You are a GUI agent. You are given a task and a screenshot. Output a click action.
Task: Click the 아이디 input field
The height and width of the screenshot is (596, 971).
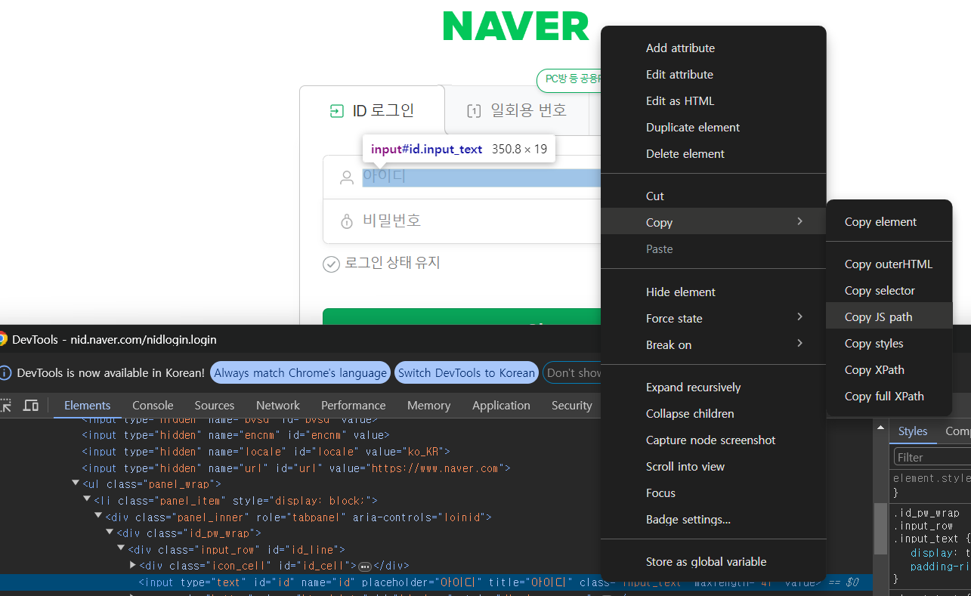coord(481,177)
